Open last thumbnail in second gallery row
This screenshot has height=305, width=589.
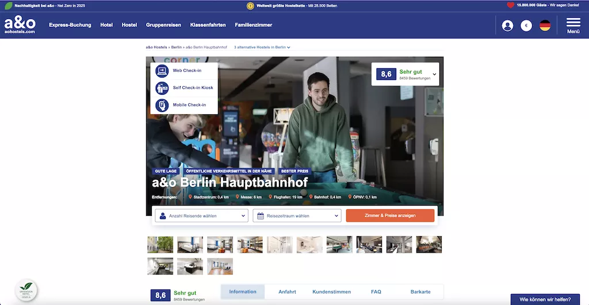pyautogui.click(x=220, y=266)
